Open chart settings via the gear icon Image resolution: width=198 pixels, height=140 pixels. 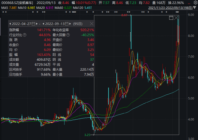click(195, 3)
